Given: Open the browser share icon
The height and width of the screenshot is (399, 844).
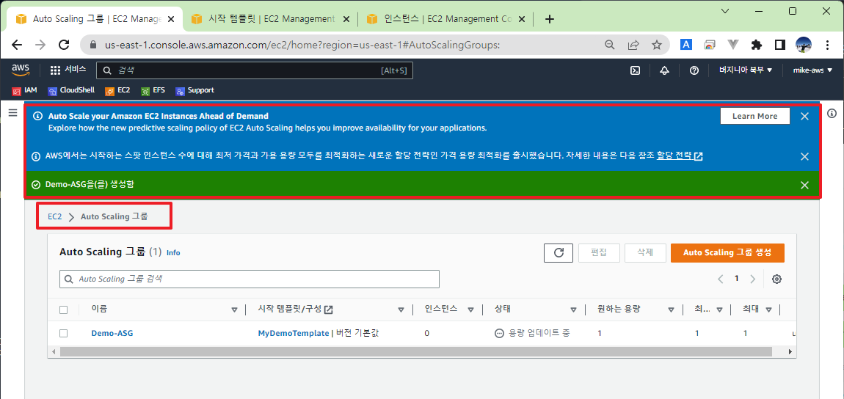Looking at the screenshot, I should [x=633, y=45].
